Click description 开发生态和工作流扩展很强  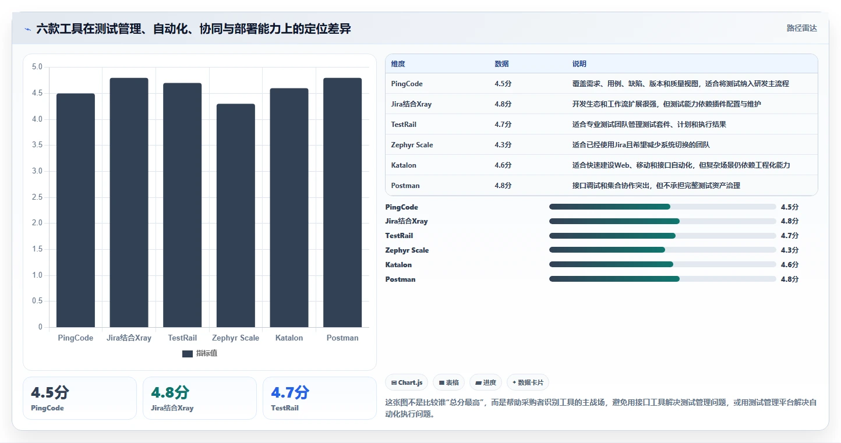667,104
